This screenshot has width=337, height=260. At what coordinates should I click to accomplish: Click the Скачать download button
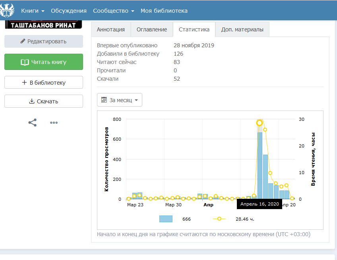pos(44,101)
